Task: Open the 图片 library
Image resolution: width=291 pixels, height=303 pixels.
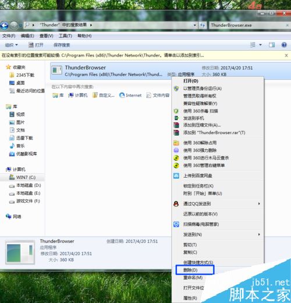Action: click(17, 122)
